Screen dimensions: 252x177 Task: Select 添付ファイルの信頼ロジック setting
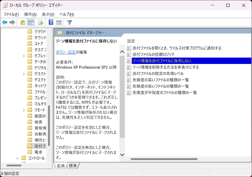(154, 55)
